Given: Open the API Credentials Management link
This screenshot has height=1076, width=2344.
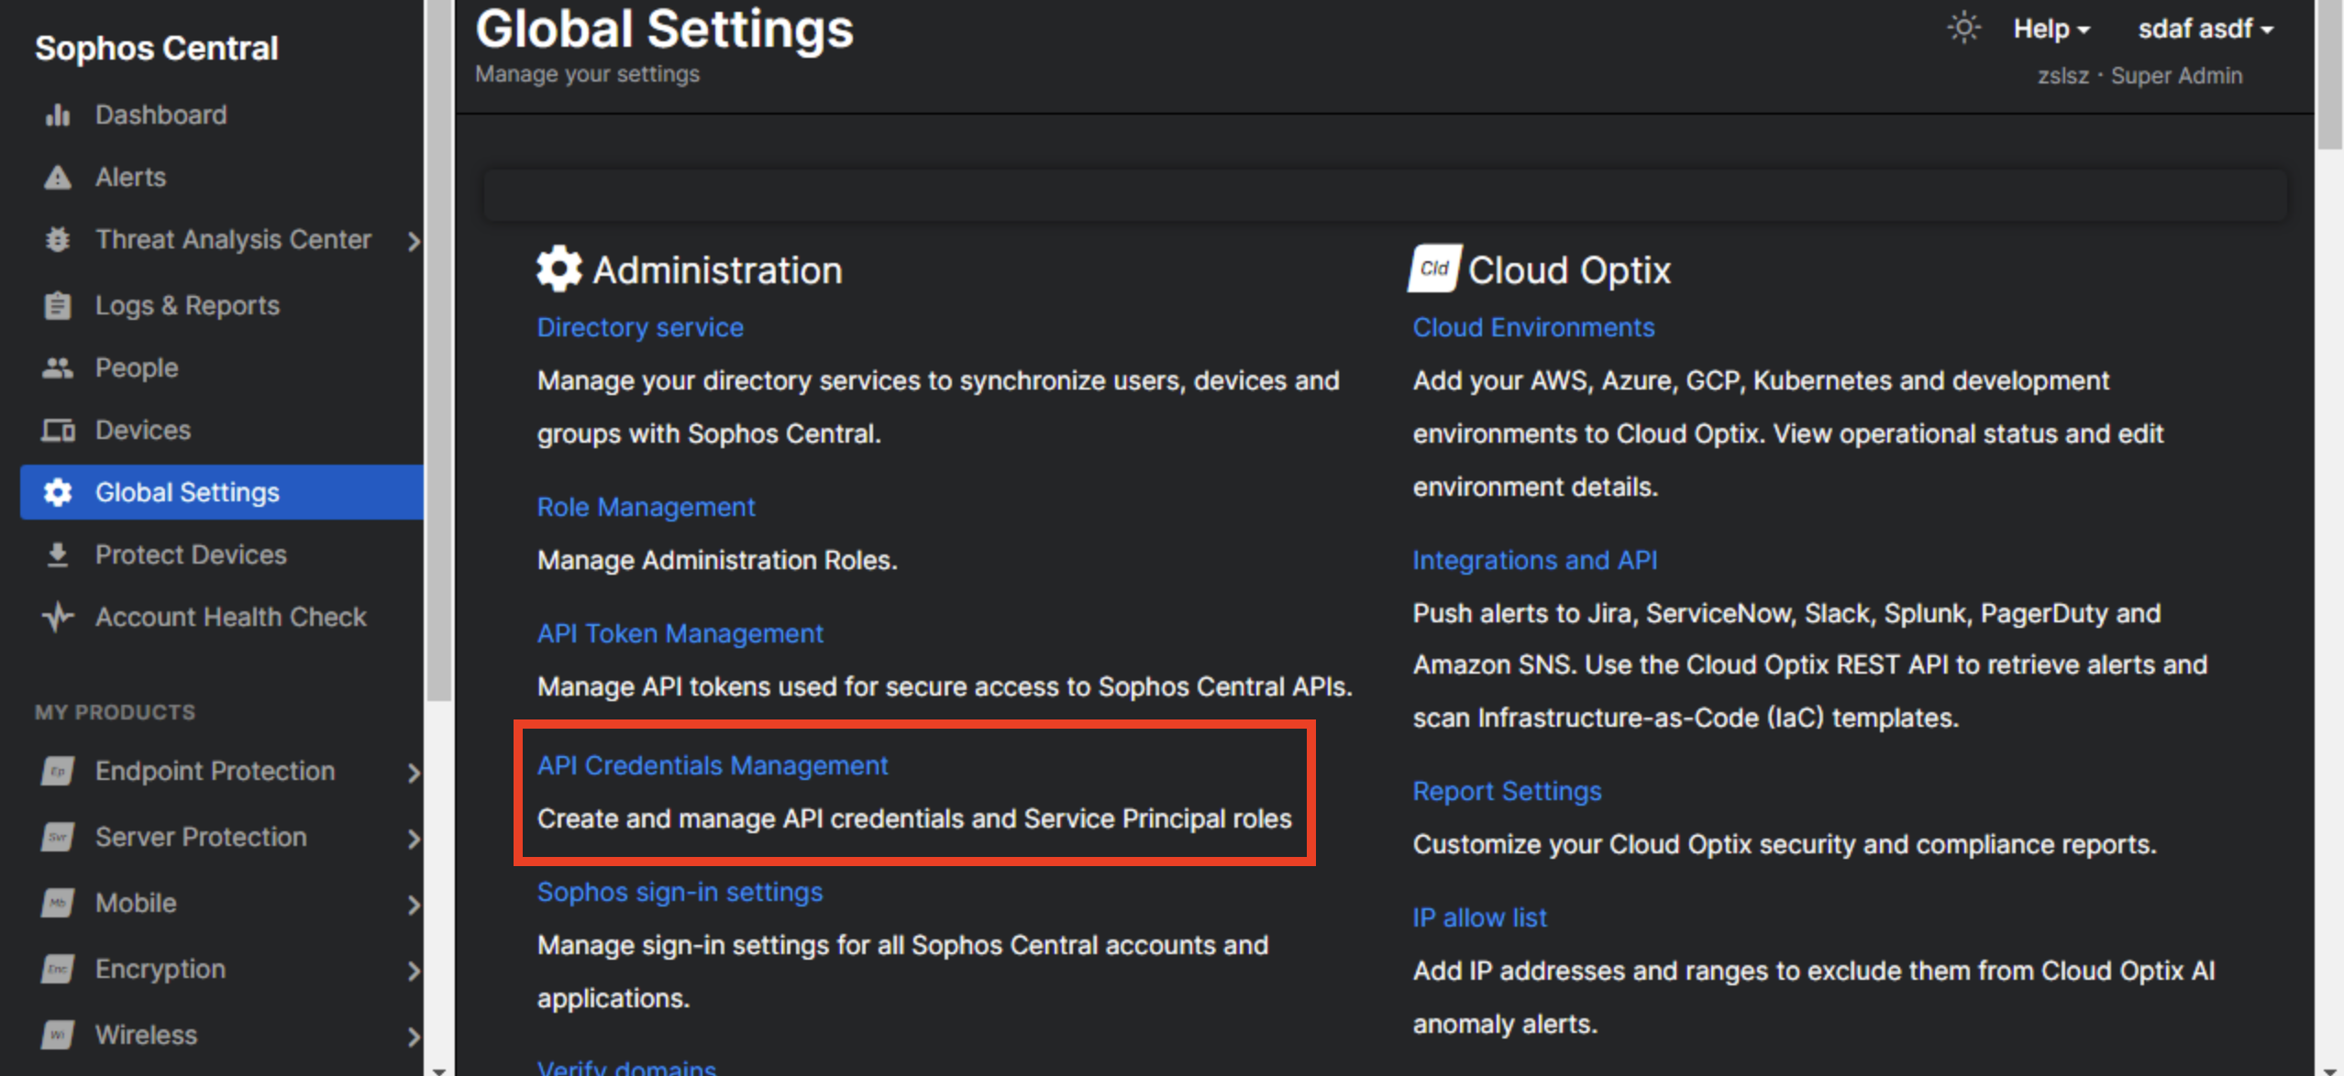Looking at the screenshot, I should click(713, 765).
